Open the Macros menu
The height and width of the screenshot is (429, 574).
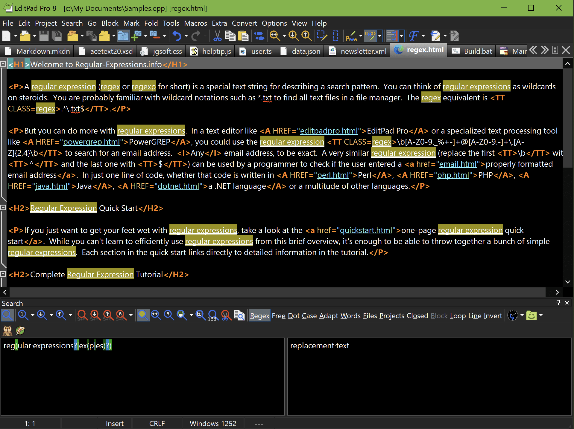[195, 23]
